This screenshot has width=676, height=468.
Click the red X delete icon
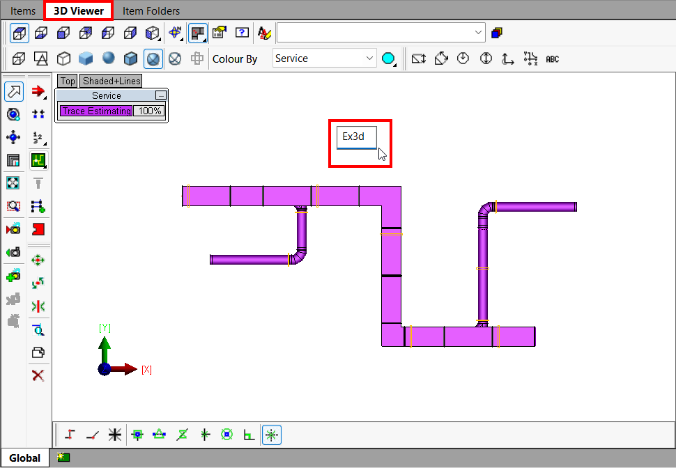38,375
